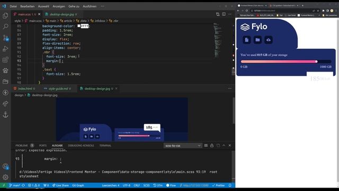339x191 pixels.
Task: Open the Accounts icon in activity bar
Action: (5, 166)
